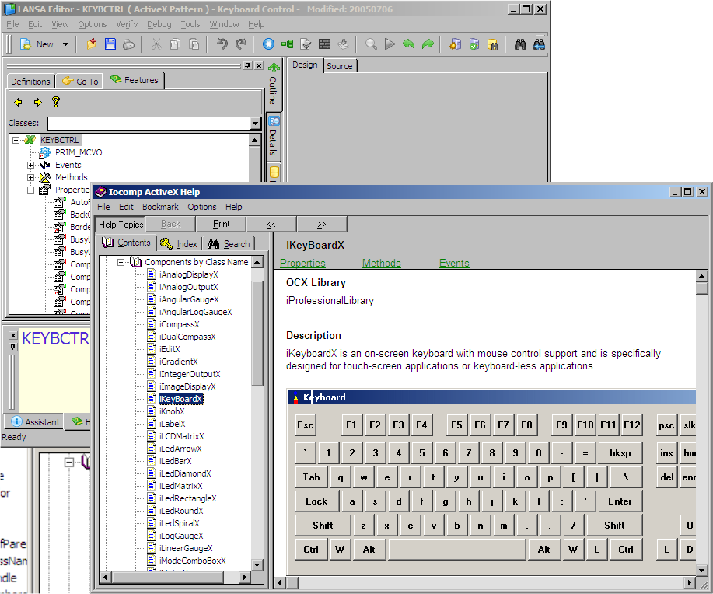Open the New button dropdown arrow
This screenshot has width=713, height=594.
pyautogui.click(x=65, y=44)
